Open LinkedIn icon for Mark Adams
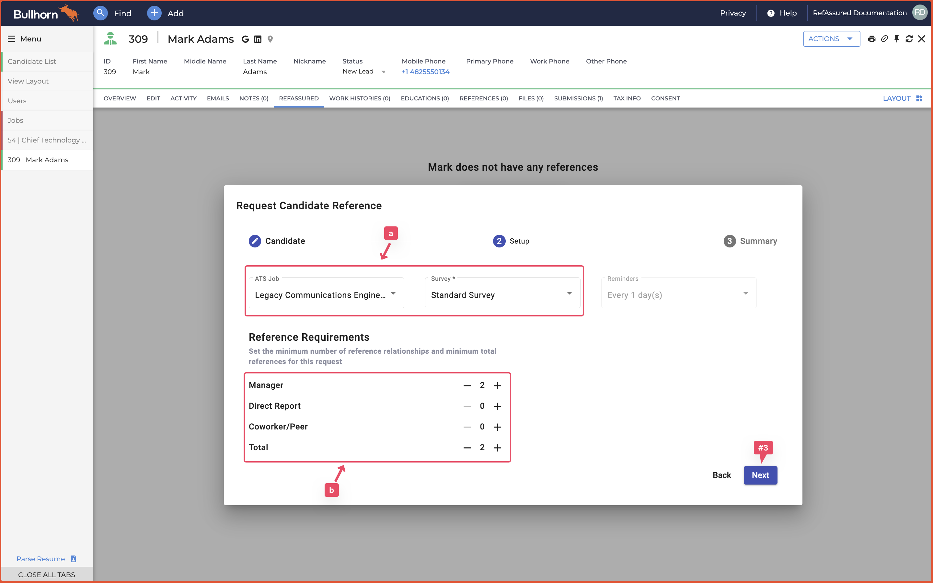The height and width of the screenshot is (583, 933). pos(258,39)
